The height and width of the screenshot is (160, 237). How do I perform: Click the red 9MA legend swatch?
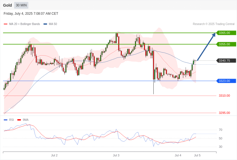[x=19, y=120]
